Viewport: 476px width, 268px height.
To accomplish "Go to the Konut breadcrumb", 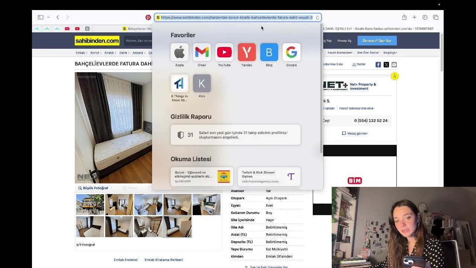I will click(94, 53).
